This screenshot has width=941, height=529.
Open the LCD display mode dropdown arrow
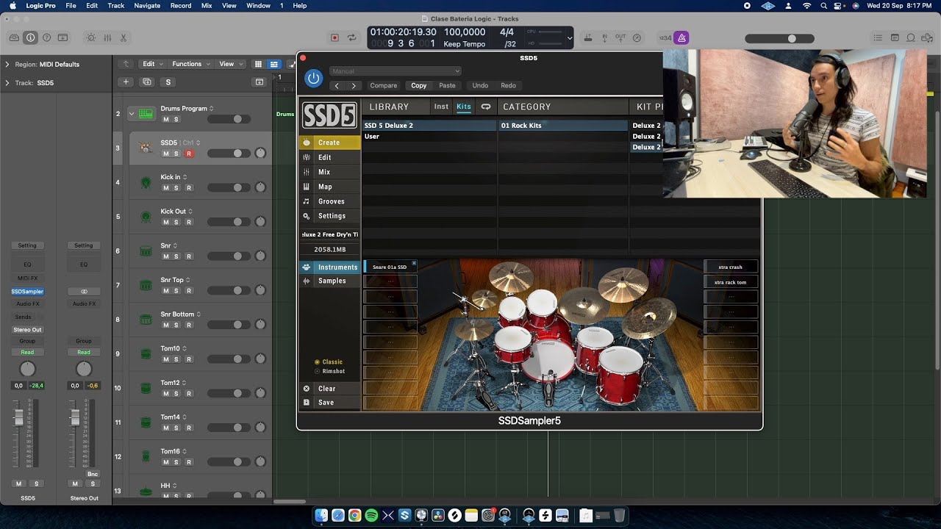[569, 37]
